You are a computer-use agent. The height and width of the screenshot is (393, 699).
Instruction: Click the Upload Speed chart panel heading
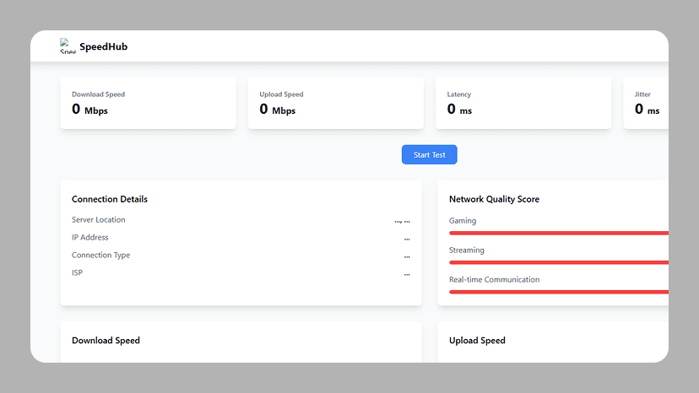(x=477, y=341)
